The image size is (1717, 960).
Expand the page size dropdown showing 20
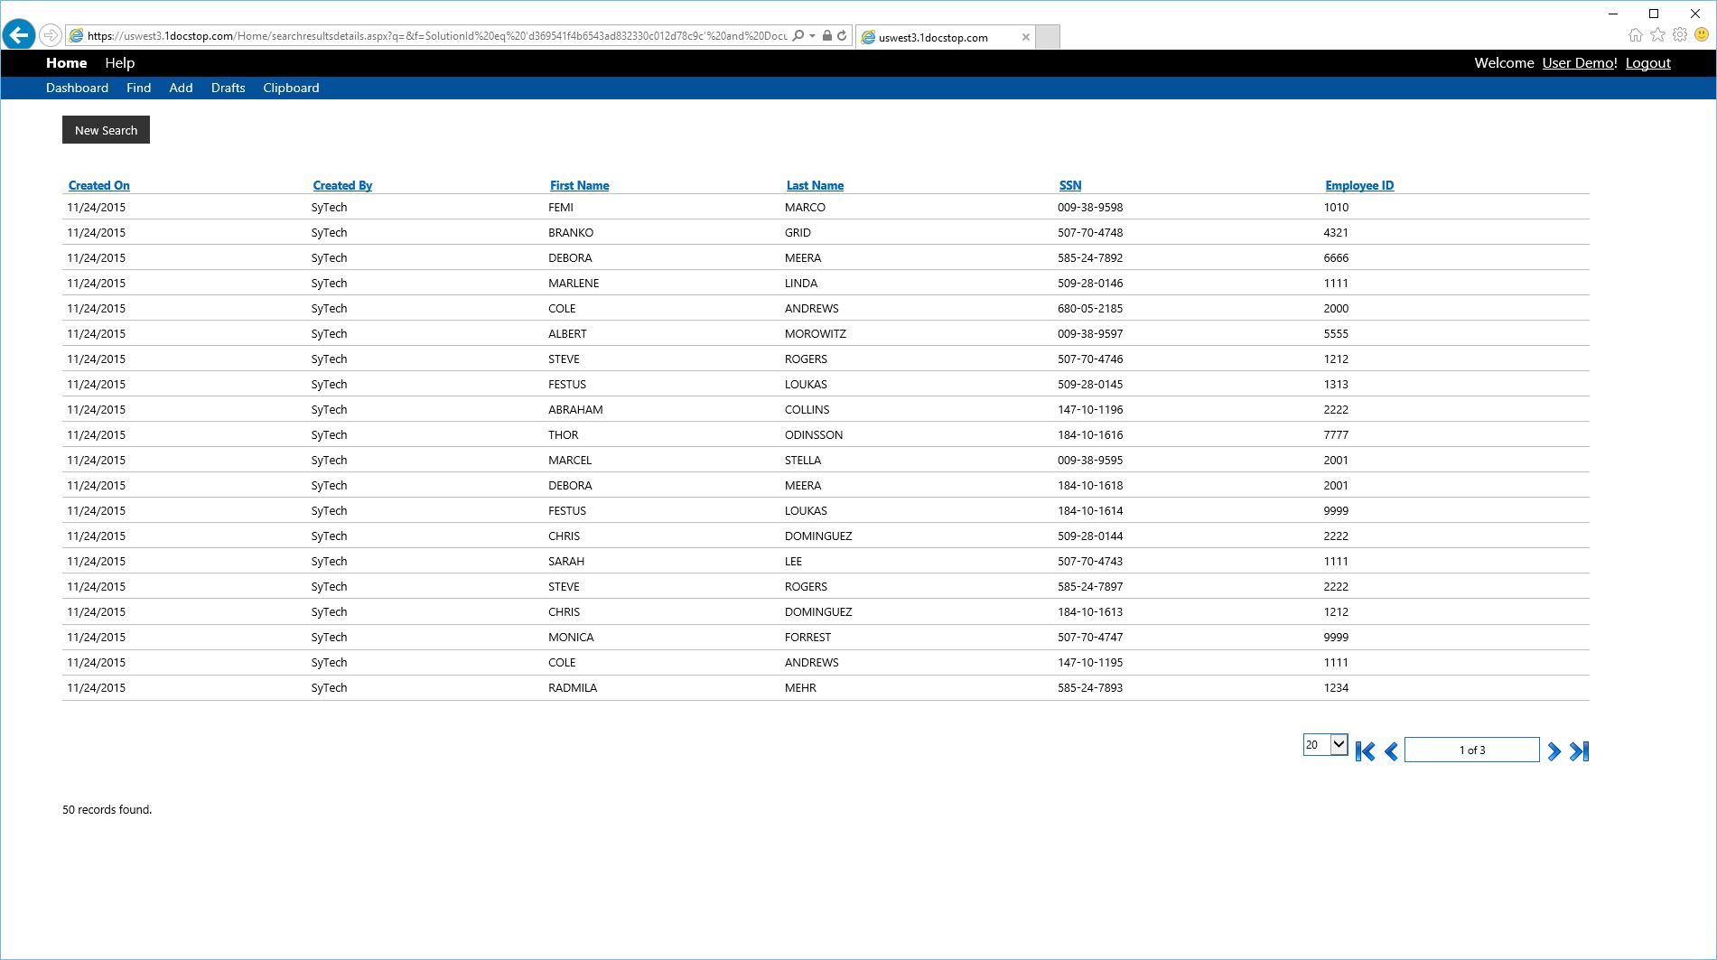tap(1339, 745)
